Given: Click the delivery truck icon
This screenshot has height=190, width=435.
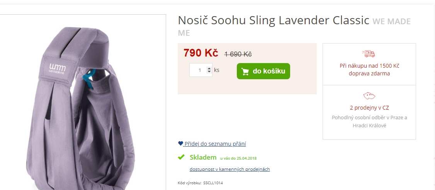Looking at the screenshot, I should (x=369, y=53).
